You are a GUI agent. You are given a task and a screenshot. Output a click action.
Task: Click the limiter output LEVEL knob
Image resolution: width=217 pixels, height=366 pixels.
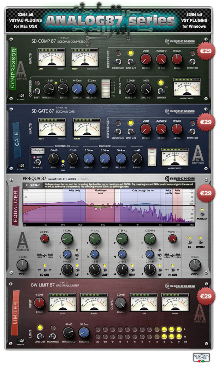point(120,303)
